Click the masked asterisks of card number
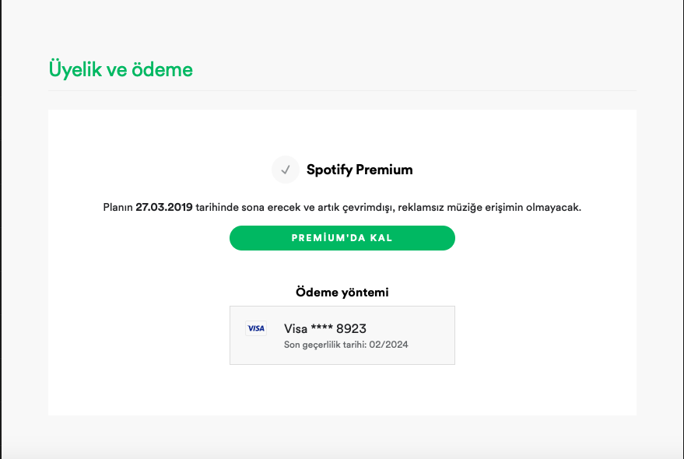The width and height of the screenshot is (684, 459). click(321, 328)
